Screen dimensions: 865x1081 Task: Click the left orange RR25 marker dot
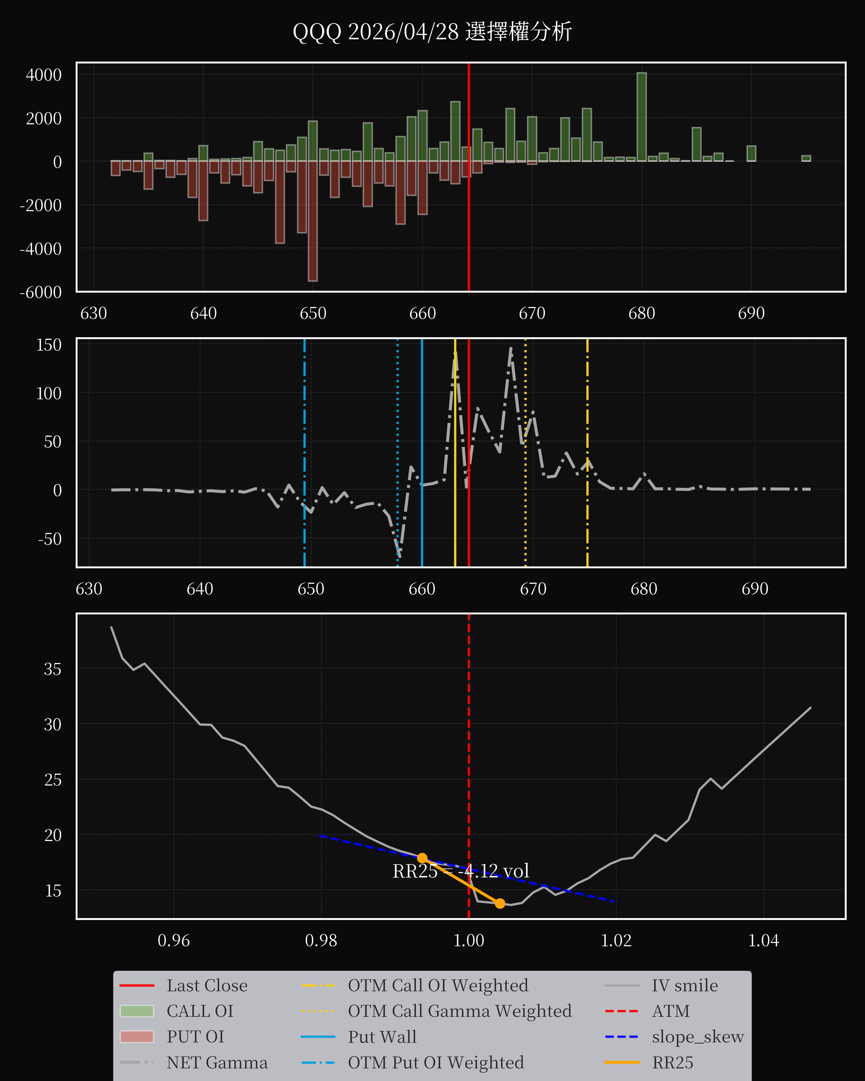pos(422,858)
